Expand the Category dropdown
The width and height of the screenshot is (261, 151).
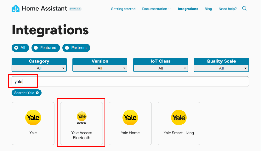pos(39,68)
